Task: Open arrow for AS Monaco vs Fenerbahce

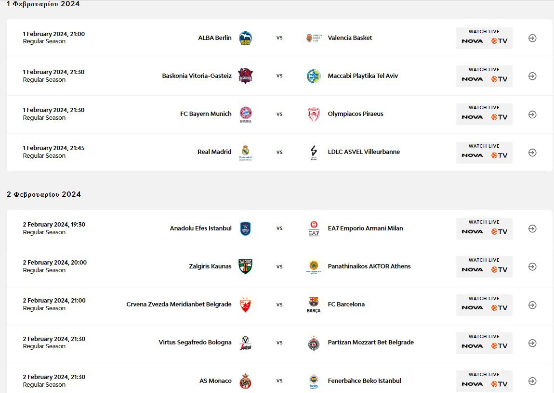Action: (x=532, y=381)
